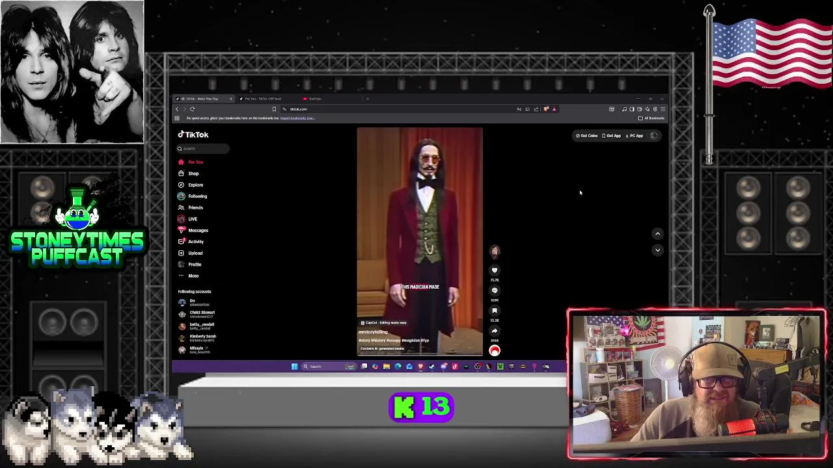
Task: Open File Explorer from the taskbar
Action: click(387, 367)
